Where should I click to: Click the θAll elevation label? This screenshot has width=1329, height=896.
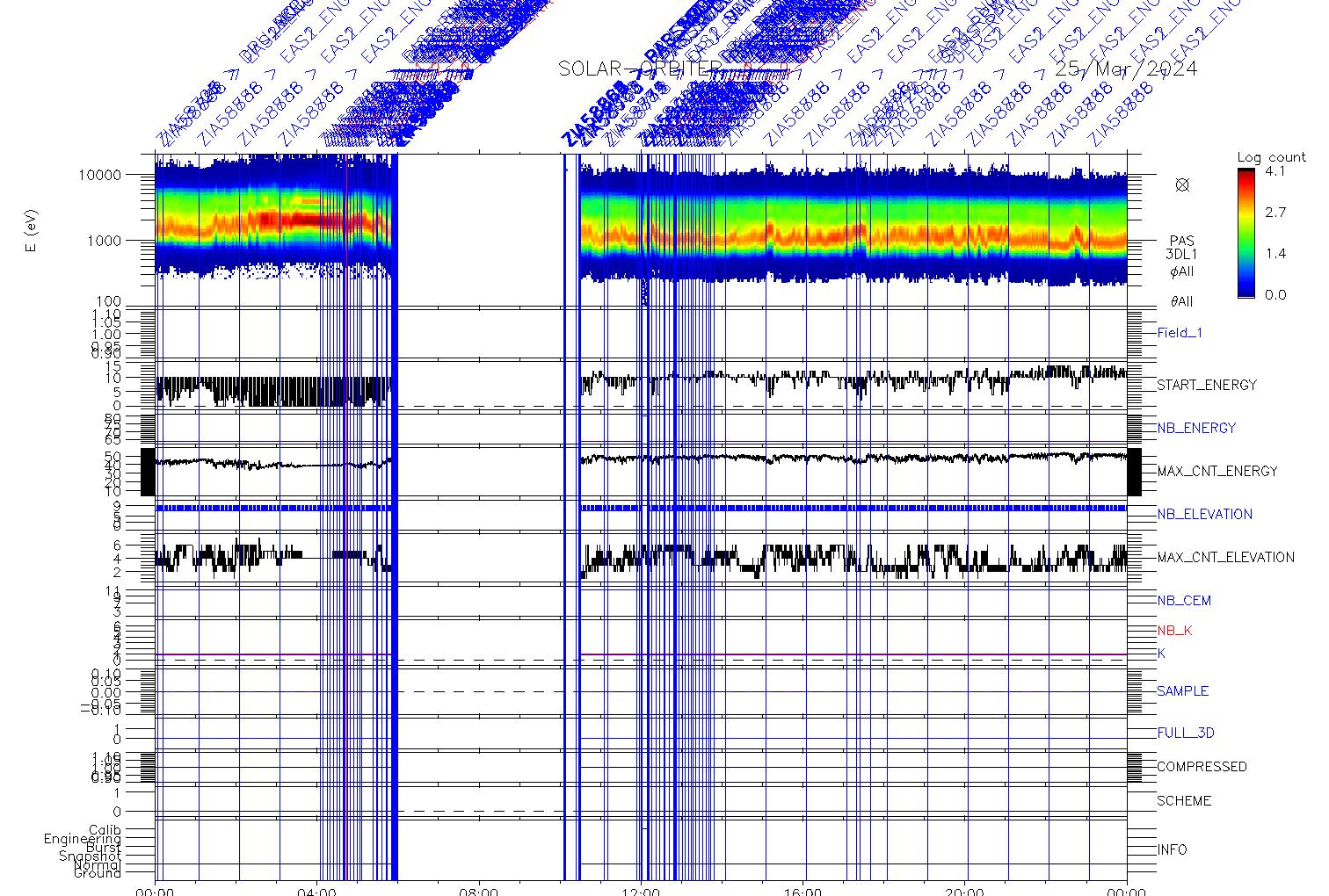(1182, 302)
